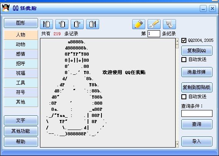Click the 复制到QQ button
Screen dimensions: 219x156
(x=197, y=51)
